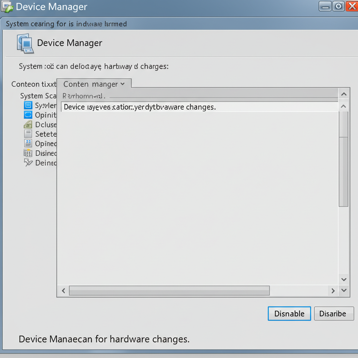The width and height of the screenshot is (358, 358).
Task: Click the Rarrhomn header row
Action: coord(198,96)
